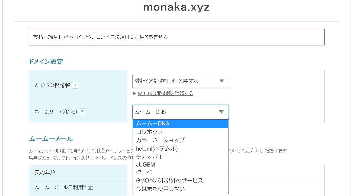This screenshot has width=353, height=196.
Task: Choose ロリポップ！ from the nameserver list
Action: [x=181, y=132]
